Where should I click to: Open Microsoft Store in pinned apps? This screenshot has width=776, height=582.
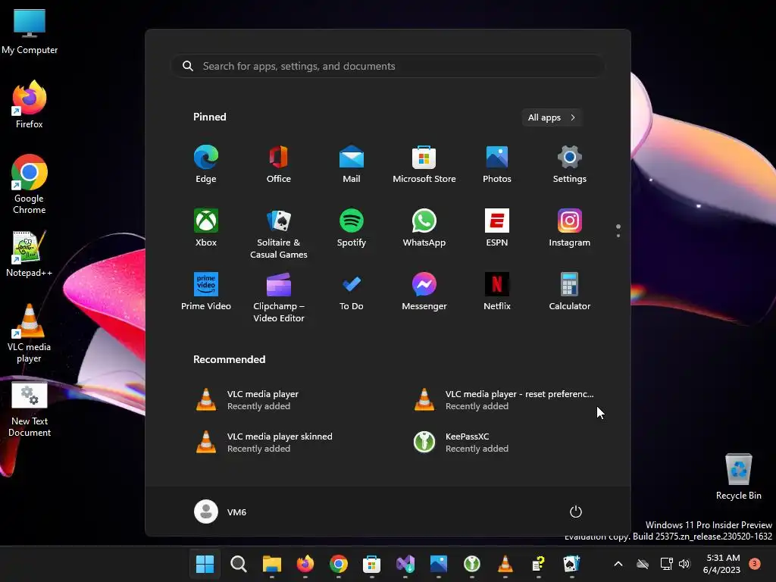[x=424, y=164]
